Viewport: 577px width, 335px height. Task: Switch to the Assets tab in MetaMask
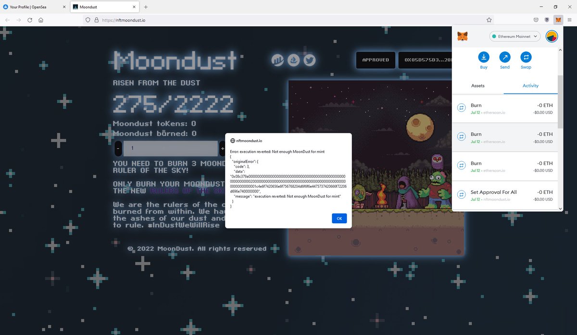[478, 85]
